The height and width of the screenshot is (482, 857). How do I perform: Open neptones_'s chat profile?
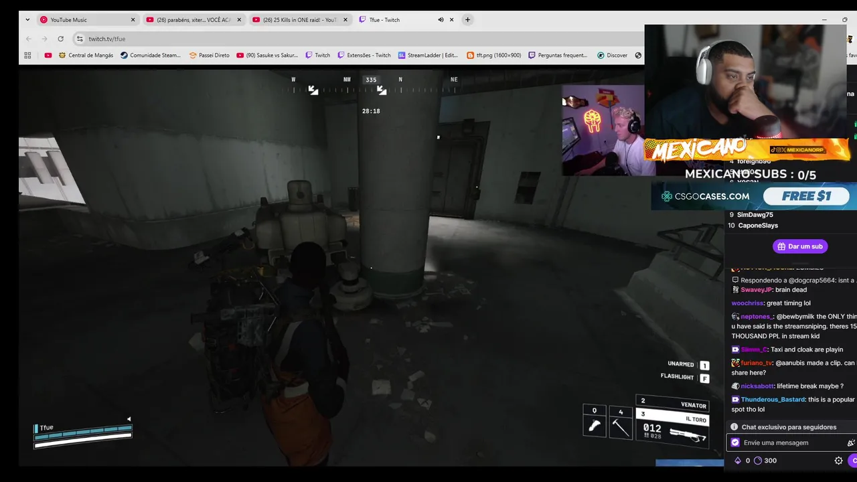757,317
